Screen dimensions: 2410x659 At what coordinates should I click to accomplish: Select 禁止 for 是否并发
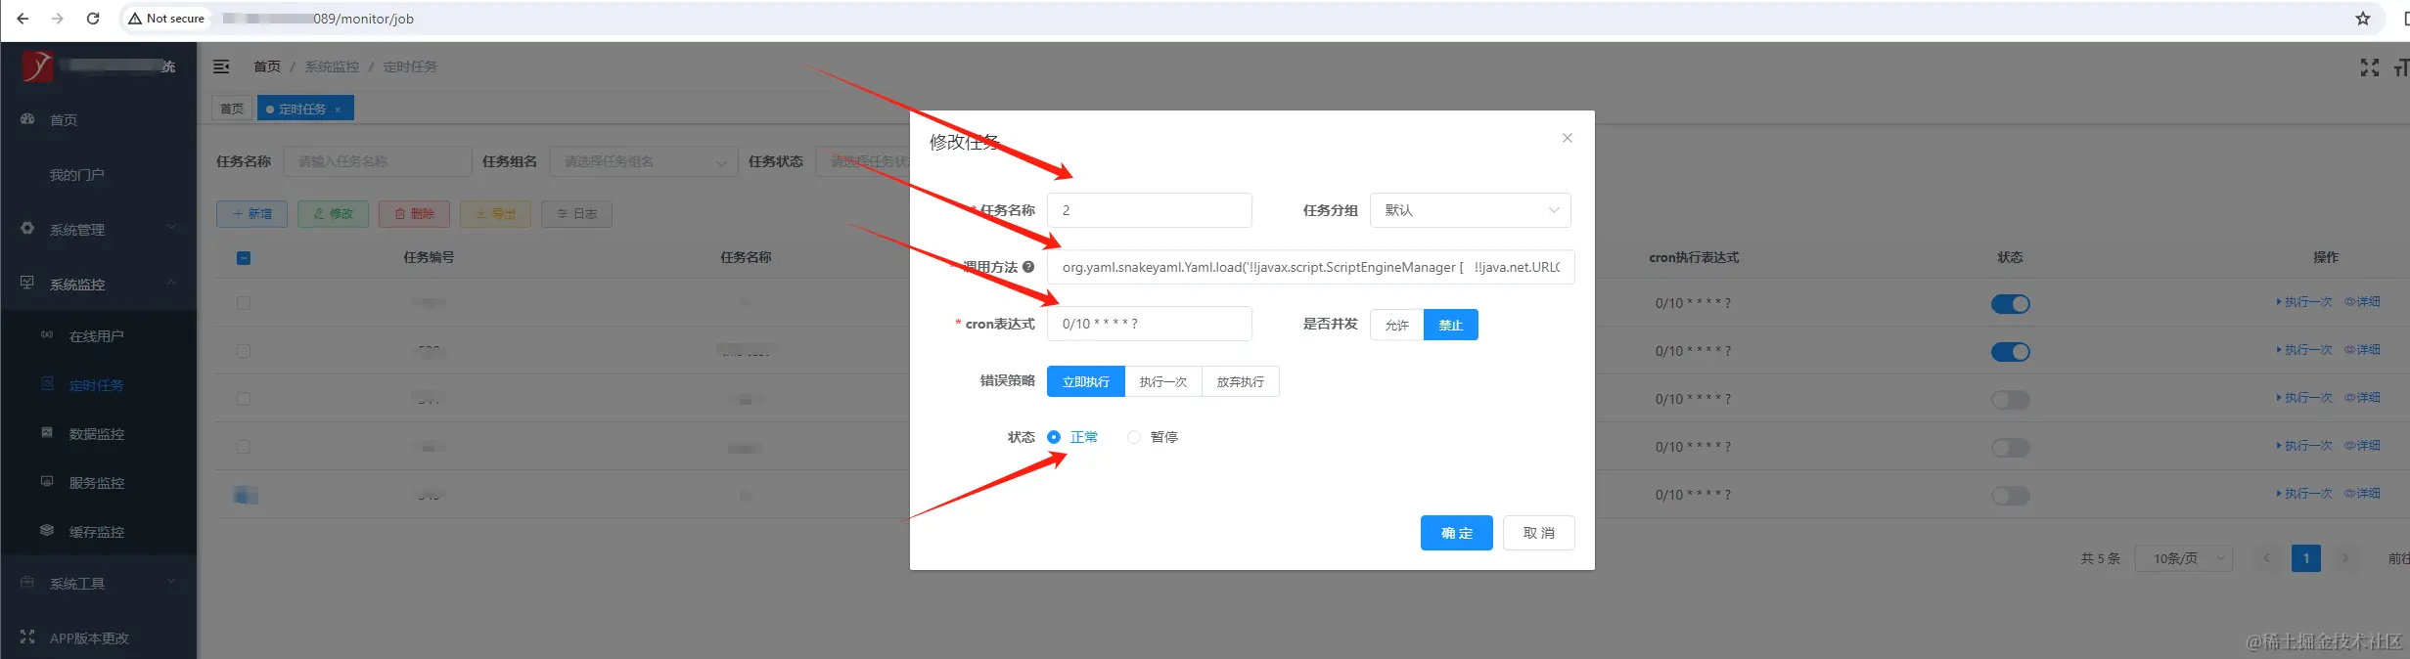pos(1450,325)
